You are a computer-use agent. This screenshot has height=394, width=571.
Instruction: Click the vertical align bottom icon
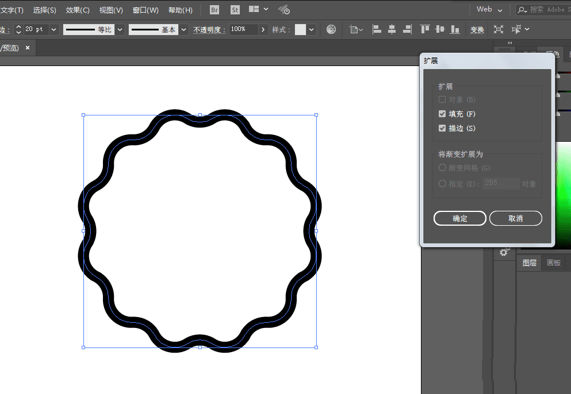[455, 29]
